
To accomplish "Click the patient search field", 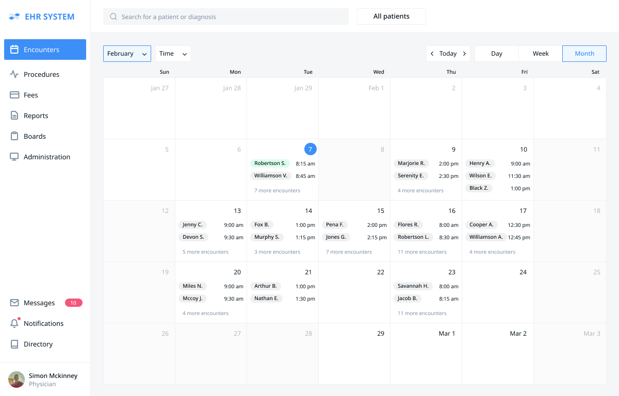I will coord(226,16).
